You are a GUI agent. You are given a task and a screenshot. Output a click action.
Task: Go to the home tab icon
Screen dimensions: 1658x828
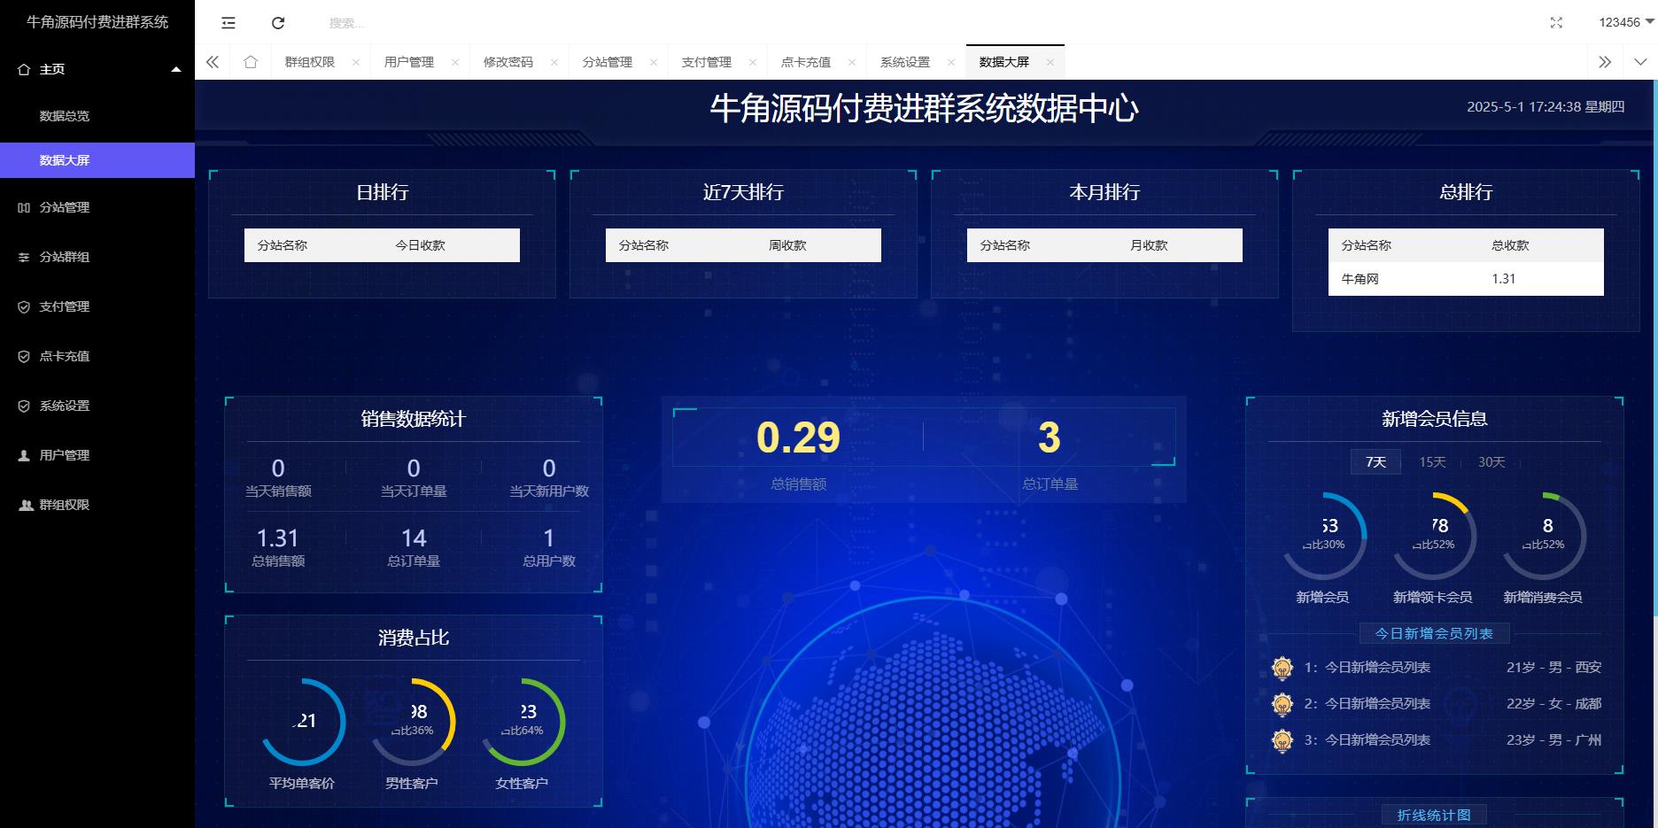(x=251, y=62)
